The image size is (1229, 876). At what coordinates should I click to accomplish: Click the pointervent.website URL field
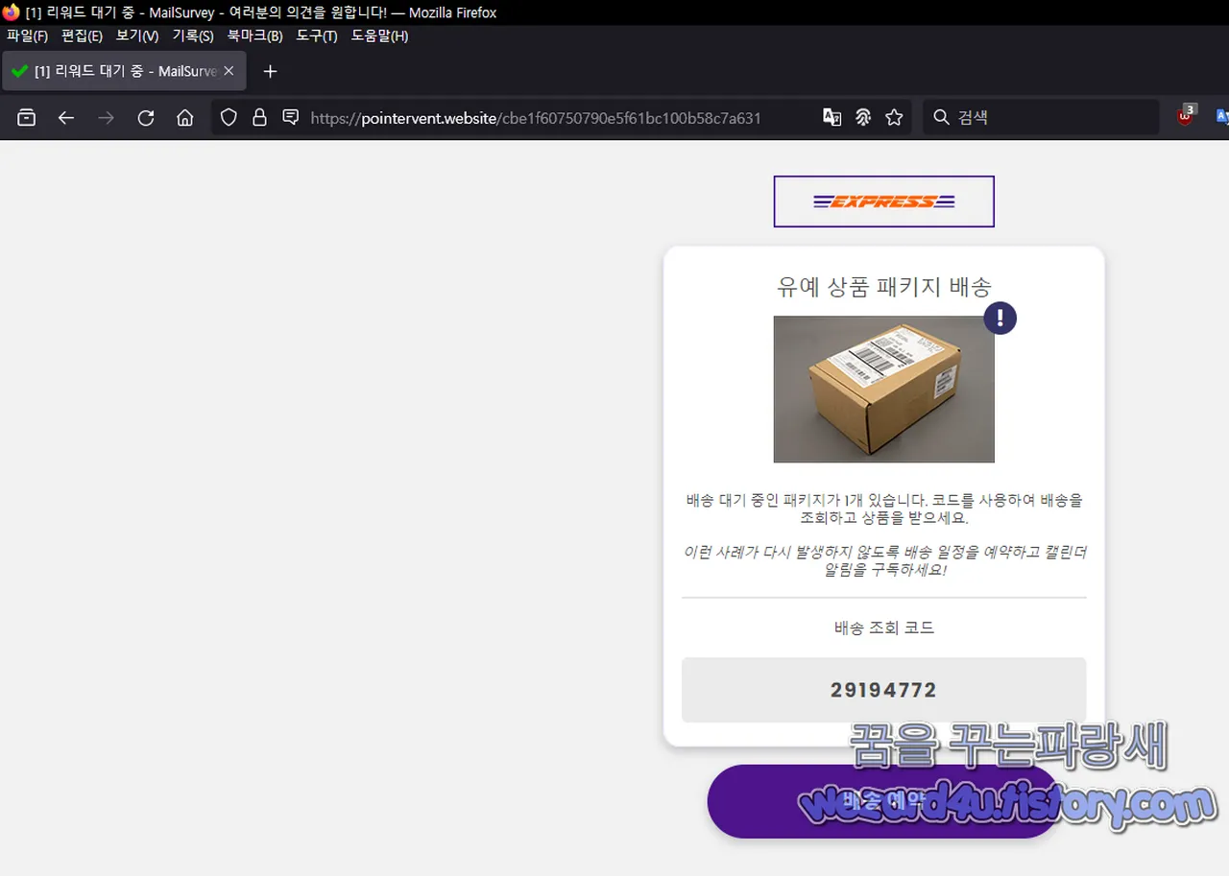tap(536, 118)
